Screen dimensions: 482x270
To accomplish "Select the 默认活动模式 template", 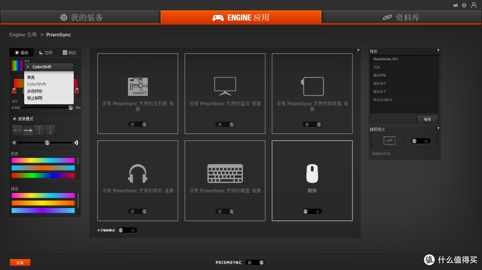I will (x=404, y=100).
